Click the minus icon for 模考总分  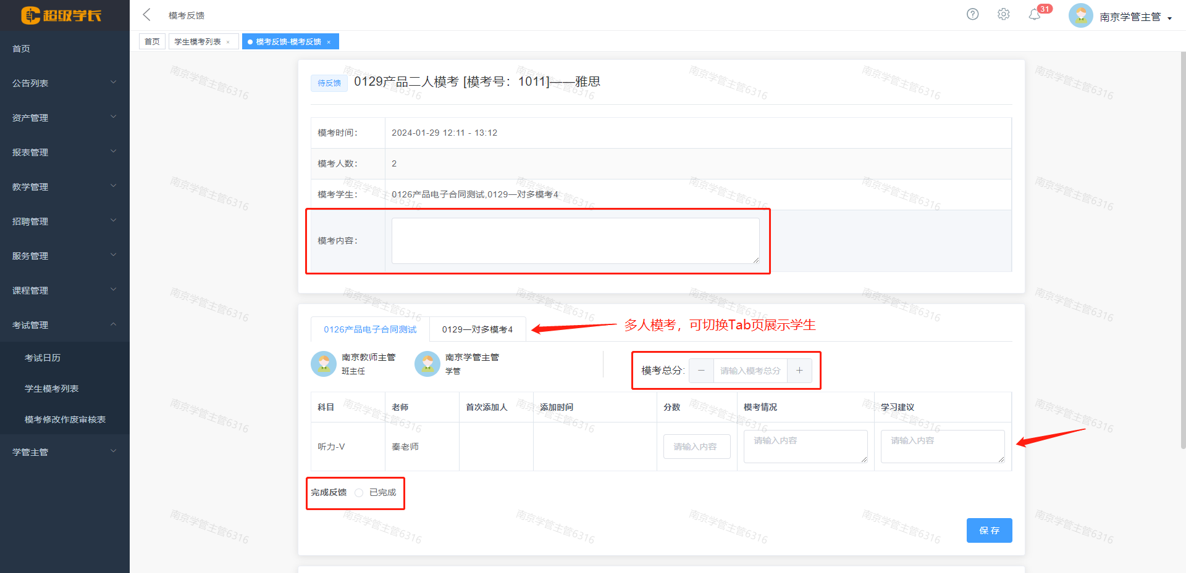[701, 371]
